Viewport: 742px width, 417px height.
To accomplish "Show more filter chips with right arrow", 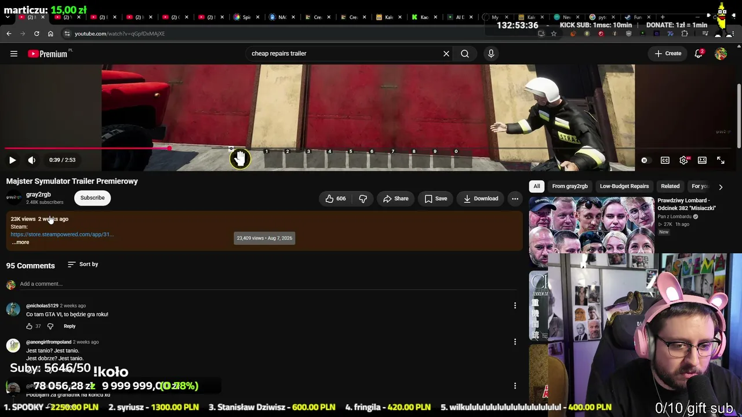I will [x=721, y=186].
